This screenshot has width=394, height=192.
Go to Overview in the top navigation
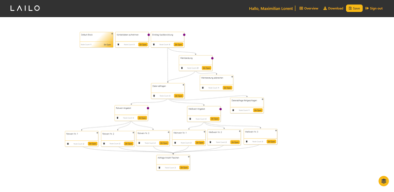pos(309,8)
